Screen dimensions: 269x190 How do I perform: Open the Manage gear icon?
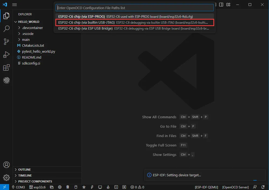coord(6,178)
